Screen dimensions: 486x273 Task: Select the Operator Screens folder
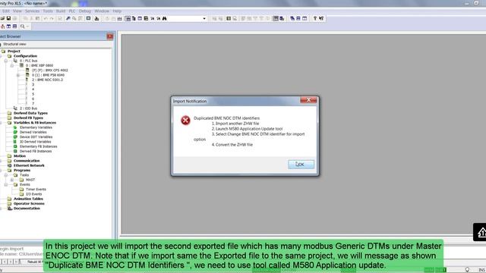[x=29, y=204]
